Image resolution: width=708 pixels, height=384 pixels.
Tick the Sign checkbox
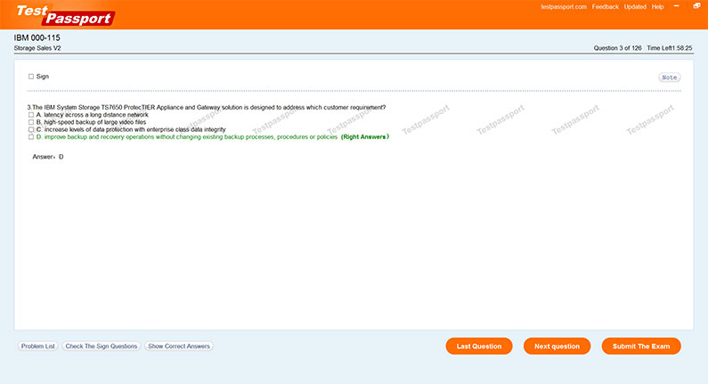pos(31,77)
